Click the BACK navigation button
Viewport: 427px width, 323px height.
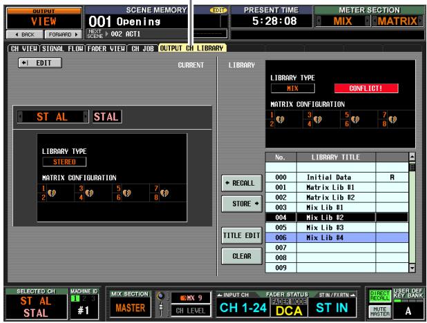tap(25, 35)
